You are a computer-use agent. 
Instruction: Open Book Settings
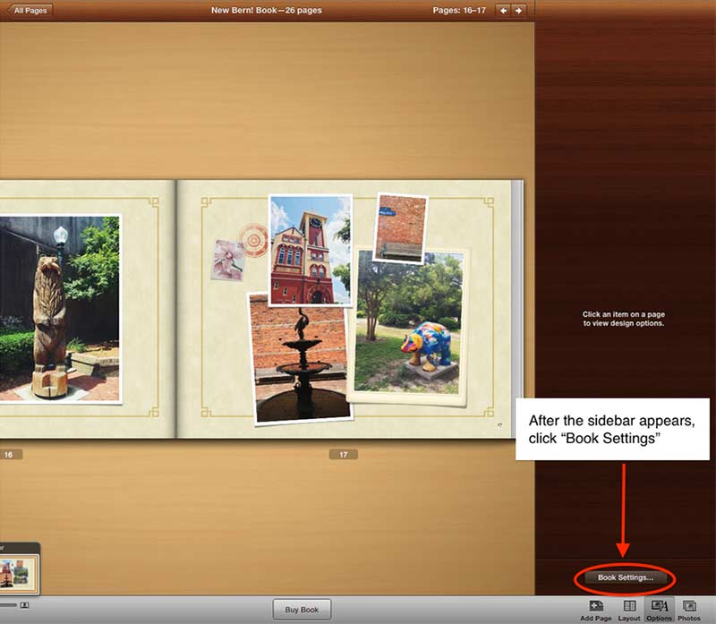(625, 578)
